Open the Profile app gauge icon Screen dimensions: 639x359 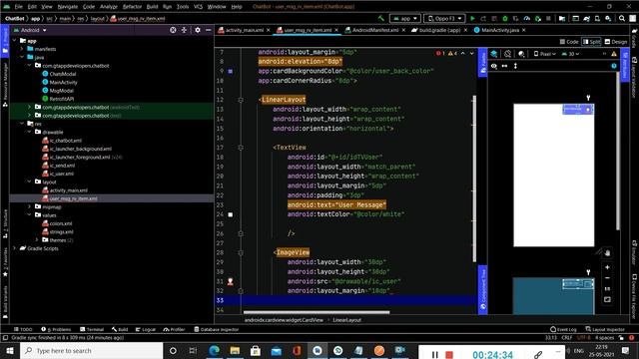pos(527,18)
